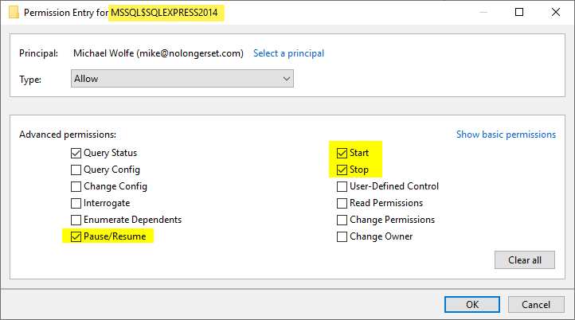Screen dimensions: 575x320
Task: Tick the Change Config permission
Action: [76, 186]
